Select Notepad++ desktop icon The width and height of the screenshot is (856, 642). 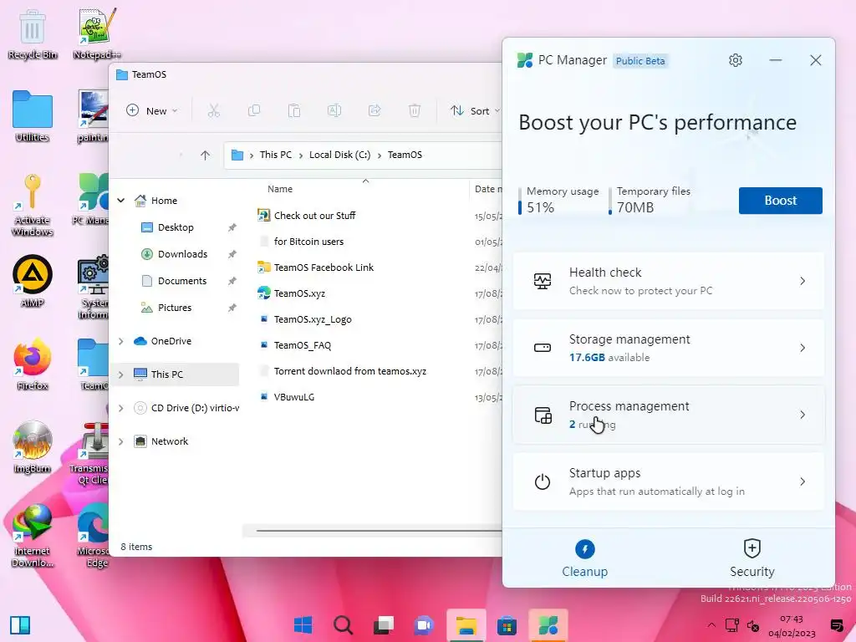97,34
